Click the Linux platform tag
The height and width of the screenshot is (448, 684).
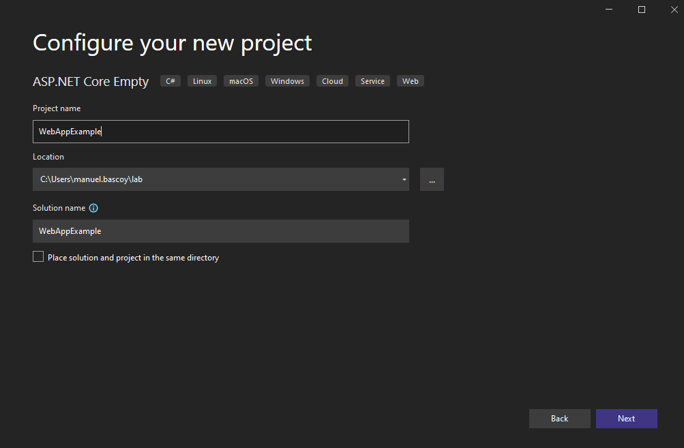click(202, 81)
